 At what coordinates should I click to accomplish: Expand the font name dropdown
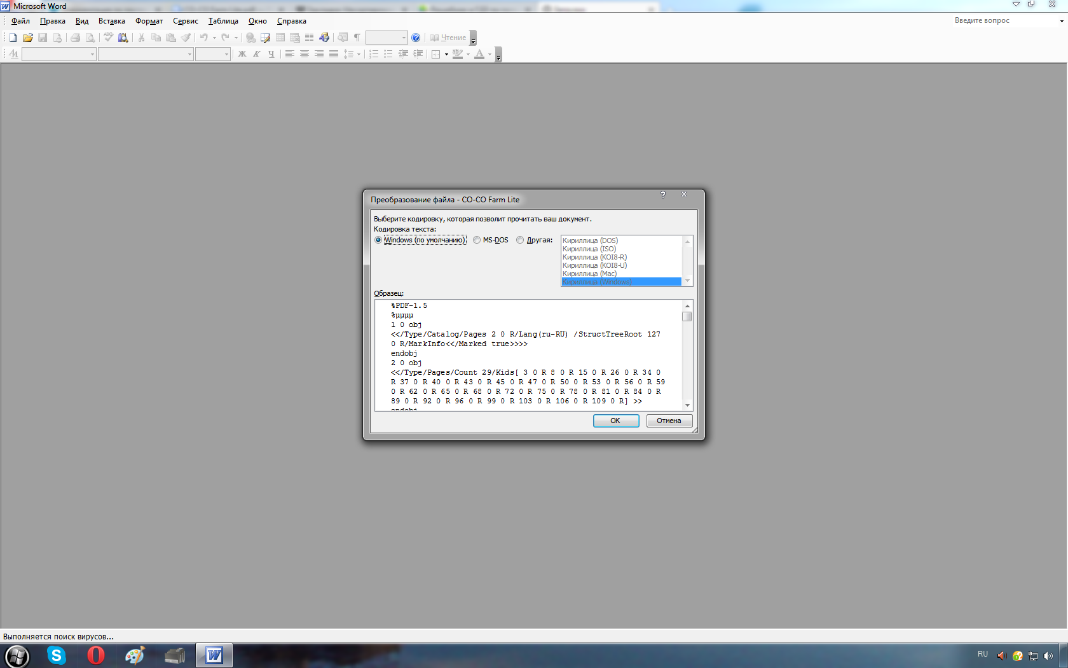coord(189,55)
